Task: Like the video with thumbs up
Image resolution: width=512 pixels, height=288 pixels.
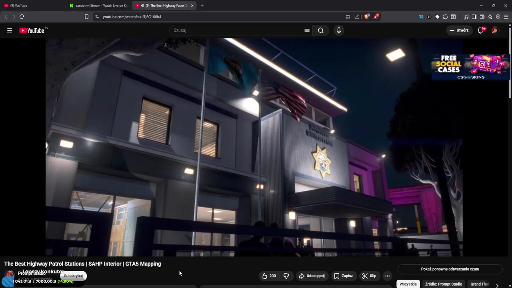Action: [x=269, y=276]
